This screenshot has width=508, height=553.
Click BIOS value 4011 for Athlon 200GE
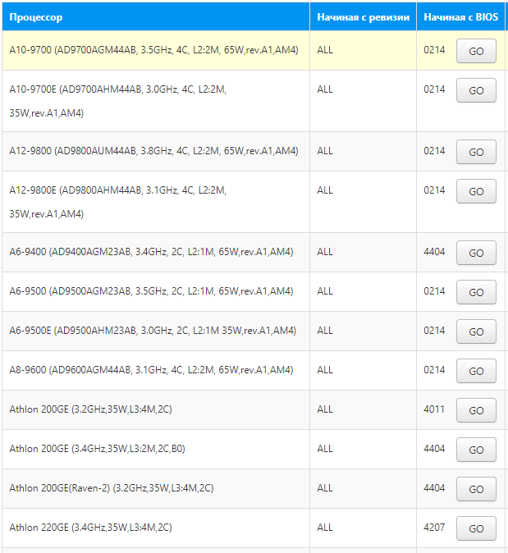click(434, 409)
